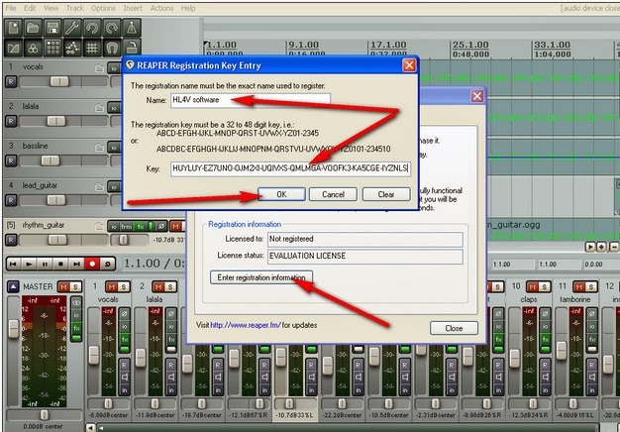Screen dimensions: 620x432
Task: Click the folder icon on the vocals track
Action: click(x=100, y=68)
